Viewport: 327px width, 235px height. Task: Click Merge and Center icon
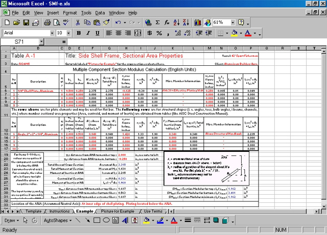pyautogui.click(x=137, y=33)
